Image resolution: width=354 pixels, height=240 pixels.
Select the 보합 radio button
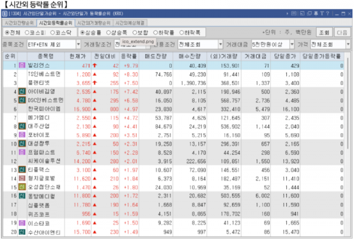click(135, 32)
